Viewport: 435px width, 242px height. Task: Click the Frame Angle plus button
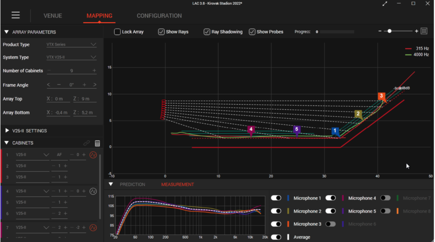tap(84, 85)
